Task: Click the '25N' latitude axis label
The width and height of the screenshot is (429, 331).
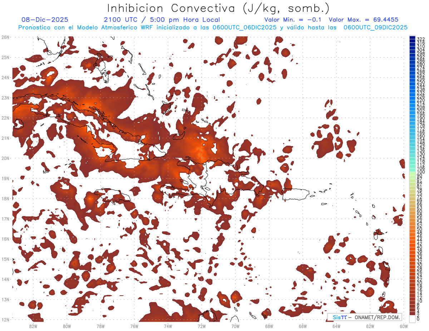Action: click(x=5, y=57)
